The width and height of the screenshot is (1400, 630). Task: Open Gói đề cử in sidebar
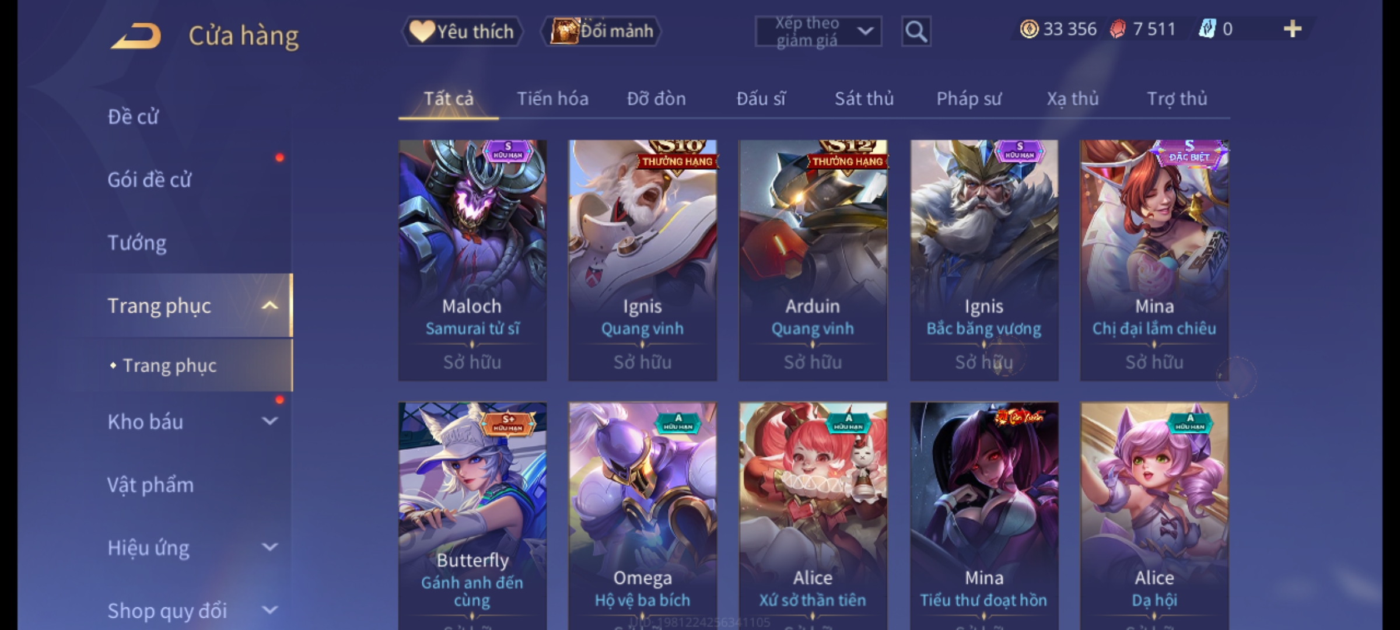pyautogui.click(x=149, y=180)
